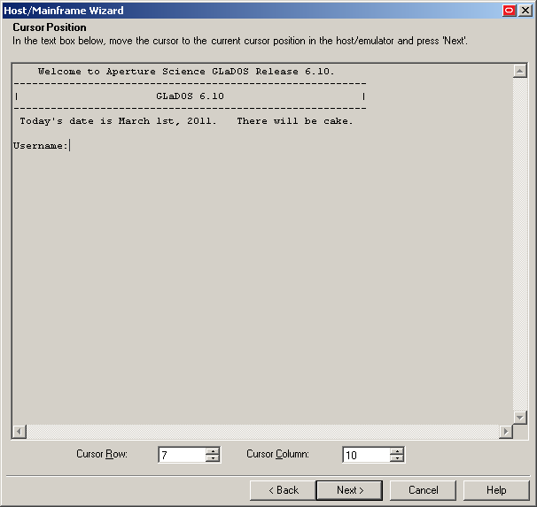Place cursor after 'Username:' text
537x507 pixels.
click(x=70, y=146)
